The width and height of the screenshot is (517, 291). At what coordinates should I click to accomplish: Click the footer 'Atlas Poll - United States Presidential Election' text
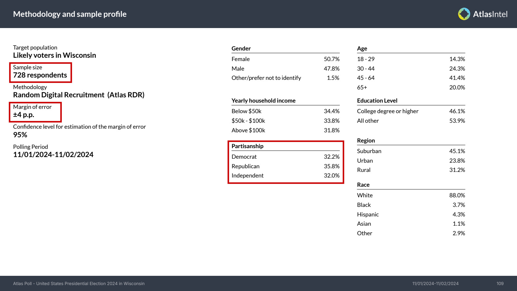(79, 283)
